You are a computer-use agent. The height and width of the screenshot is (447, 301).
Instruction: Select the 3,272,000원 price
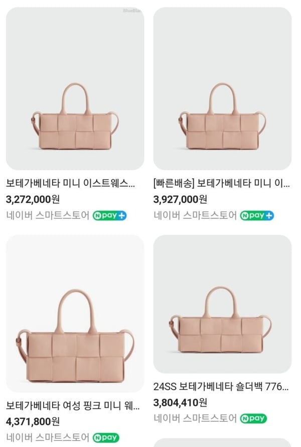(x=33, y=199)
